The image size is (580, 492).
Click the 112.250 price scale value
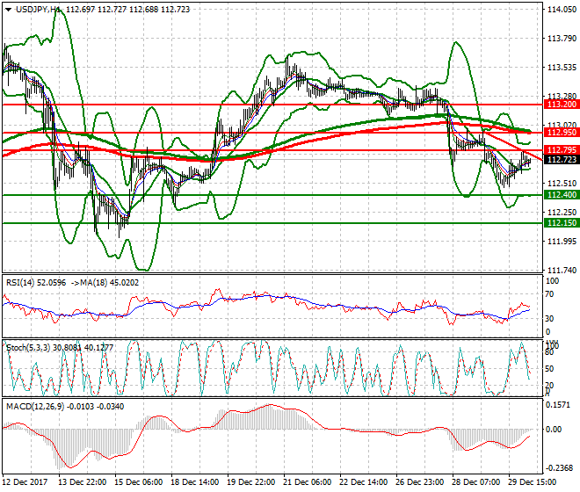(562, 213)
